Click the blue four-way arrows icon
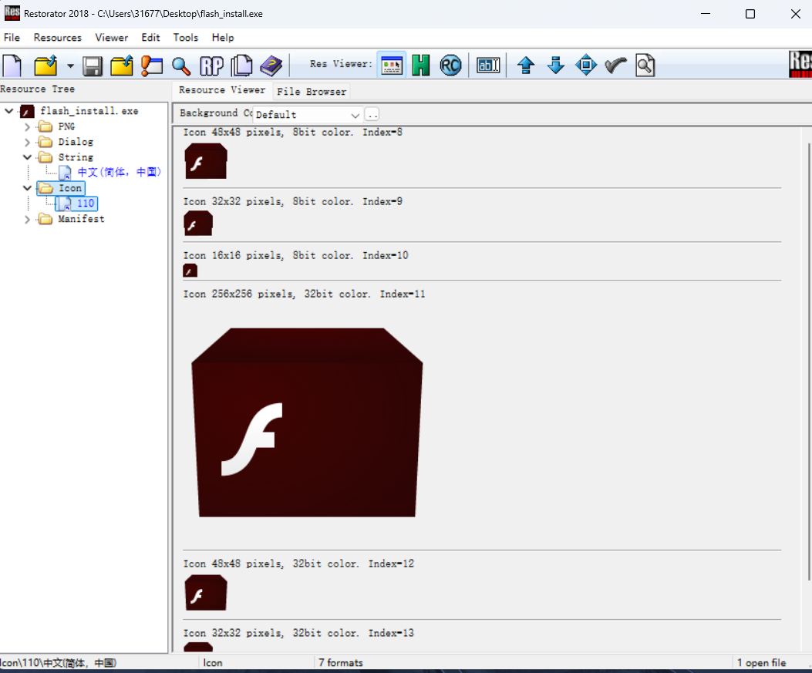The width and height of the screenshot is (812, 673). 586,66
